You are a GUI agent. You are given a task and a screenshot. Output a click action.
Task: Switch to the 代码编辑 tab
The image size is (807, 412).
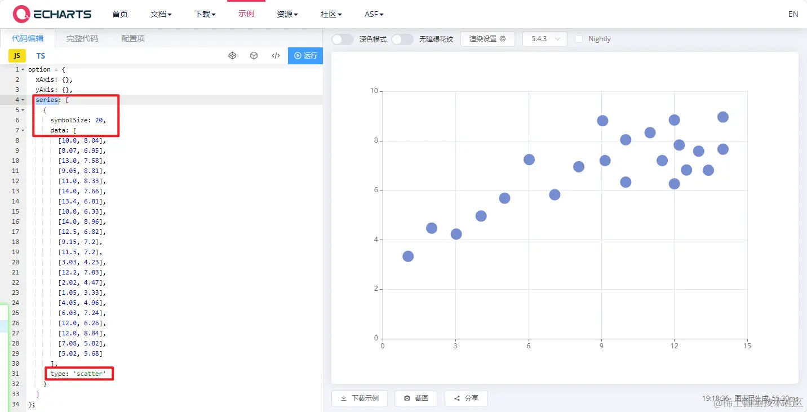click(28, 38)
